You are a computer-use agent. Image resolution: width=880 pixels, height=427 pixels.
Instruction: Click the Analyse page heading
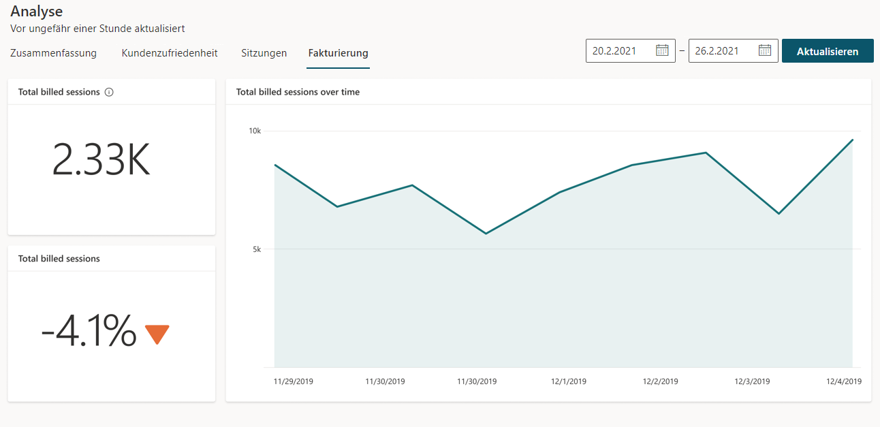click(36, 12)
